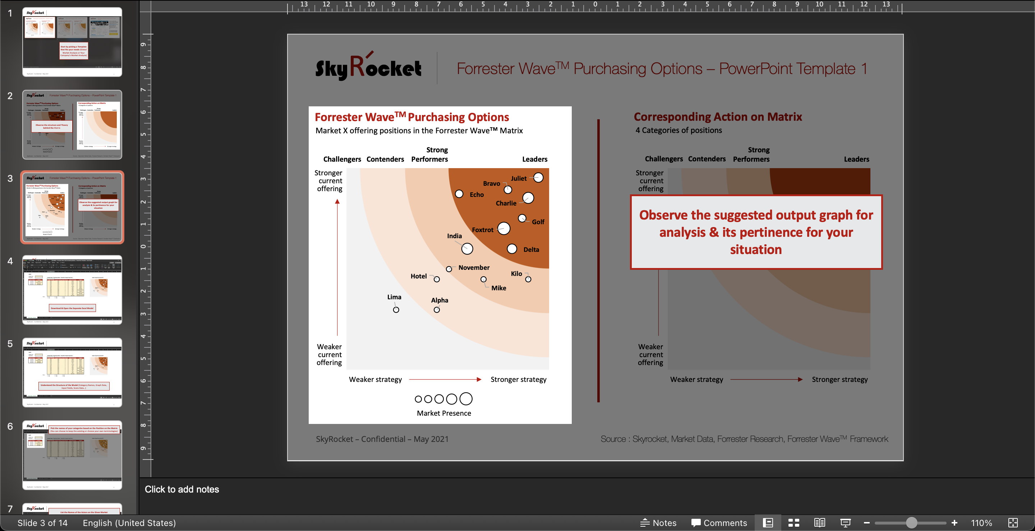
Task: Select the SkyRocket logo on slide
Action: (x=368, y=66)
